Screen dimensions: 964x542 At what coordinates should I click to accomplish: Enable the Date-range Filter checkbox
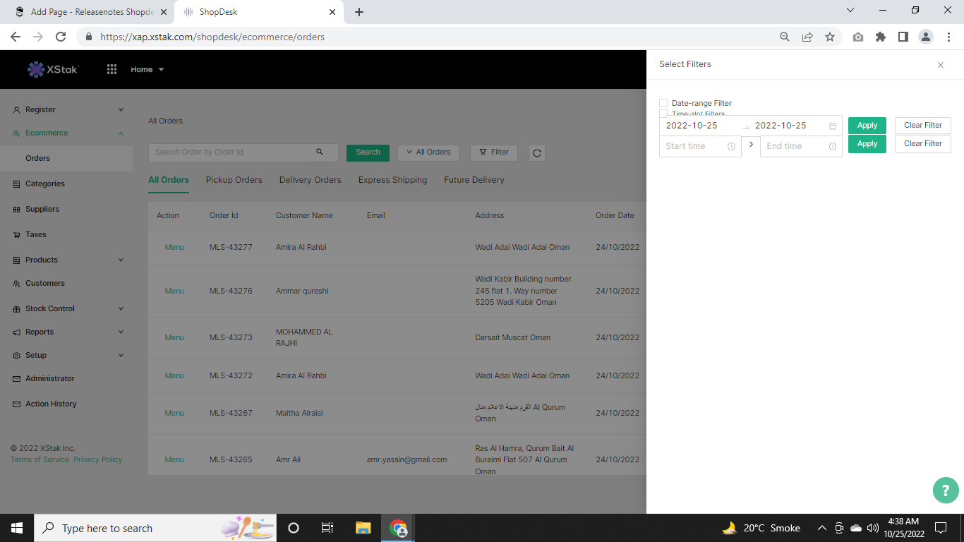663,103
